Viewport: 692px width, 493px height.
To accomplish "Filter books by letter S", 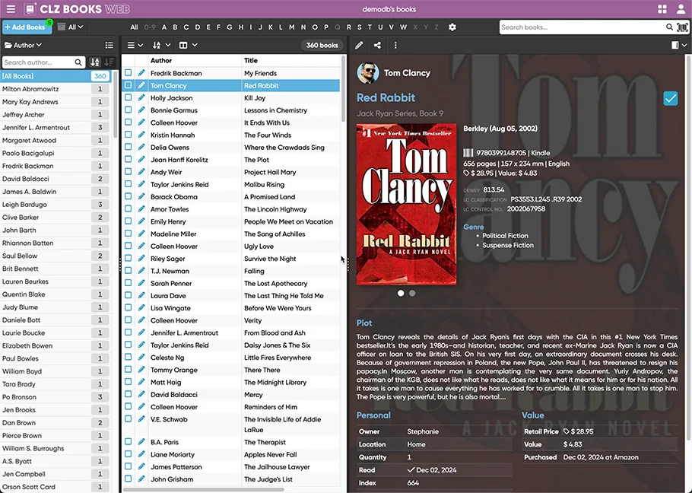I will 359,27.
